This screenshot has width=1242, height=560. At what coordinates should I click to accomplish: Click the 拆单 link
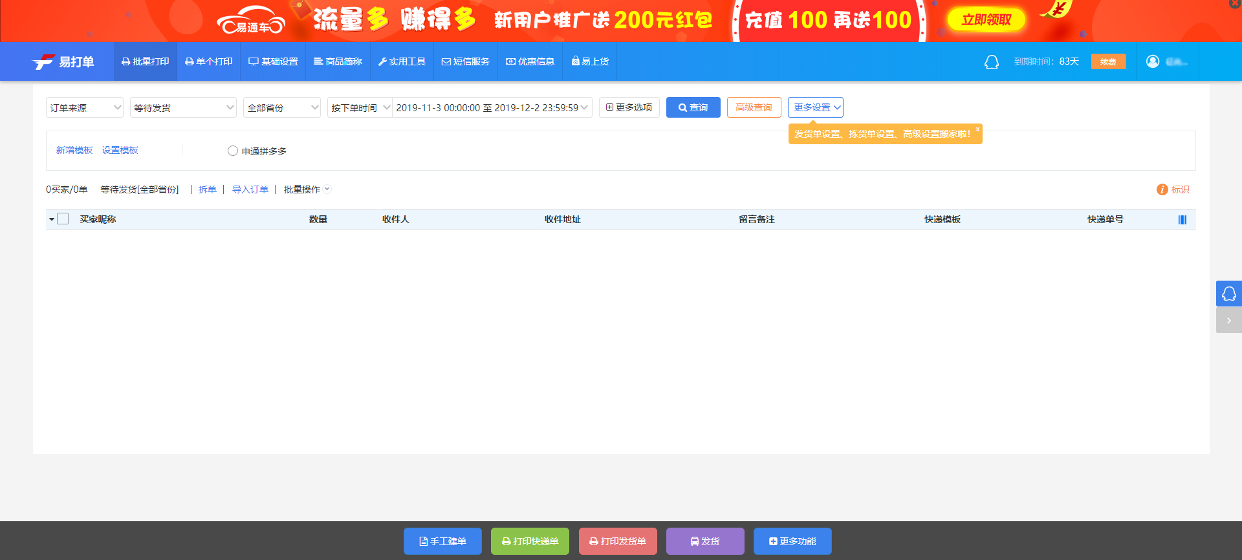[x=208, y=189]
